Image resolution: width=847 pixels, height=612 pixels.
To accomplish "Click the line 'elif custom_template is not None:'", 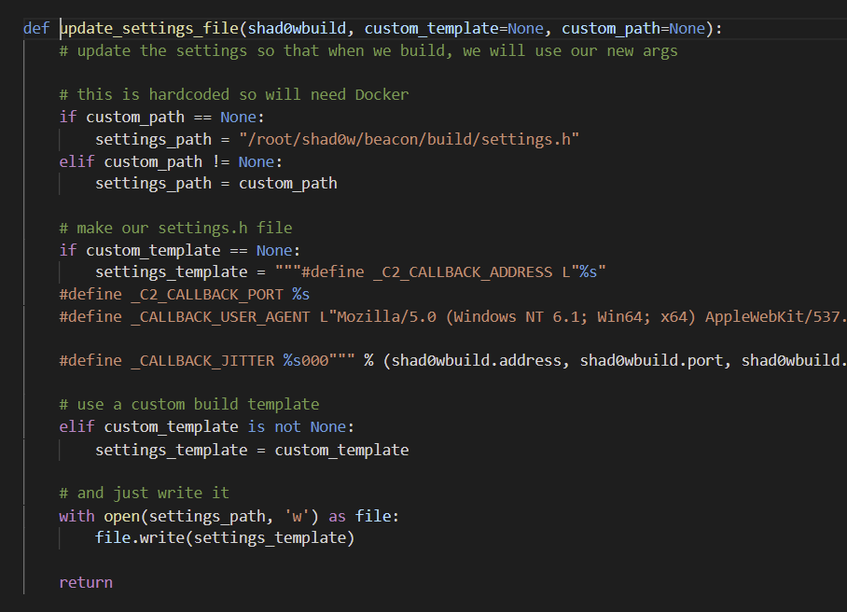I will click(x=207, y=426).
